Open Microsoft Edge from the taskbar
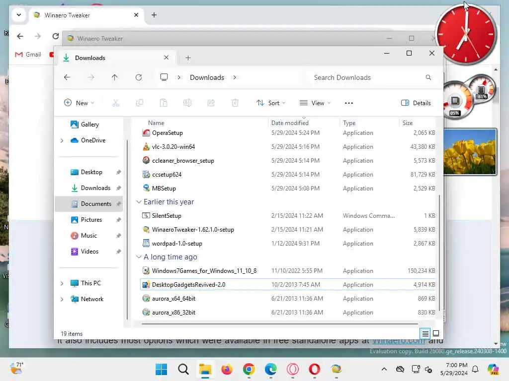The image size is (509, 381). click(271, 369)
